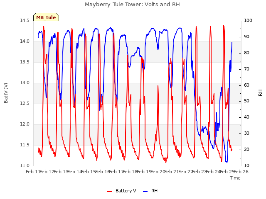Click the 11.5 tick on voltage axis
The width and height of the screenshot is (266, 199).
click(25, 145)
